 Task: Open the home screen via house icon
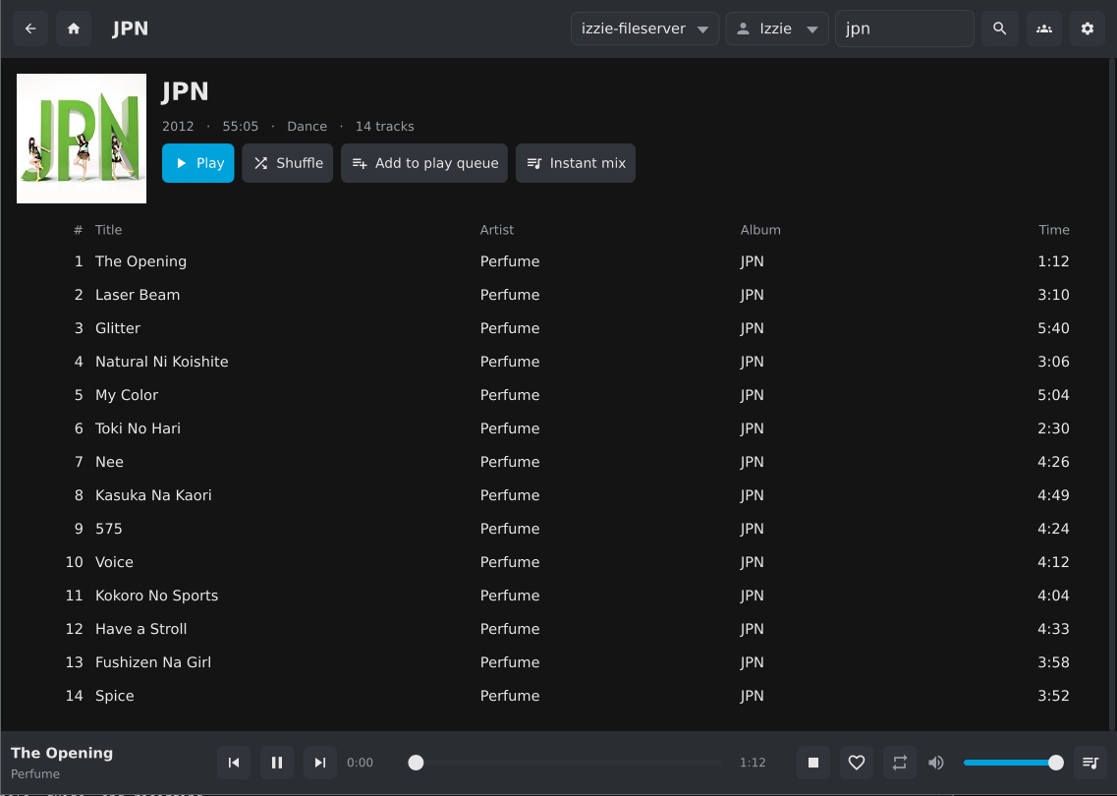pyautogui.click(x=74, y=28)
